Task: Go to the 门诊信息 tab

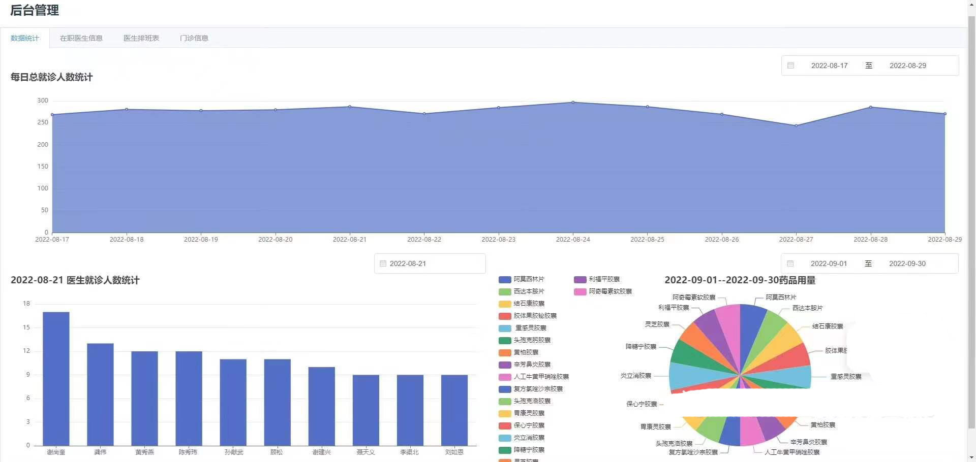Action: (x=194, y=38)
